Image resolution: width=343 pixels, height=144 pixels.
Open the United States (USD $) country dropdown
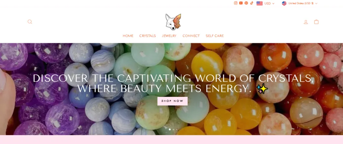point(299,3)
